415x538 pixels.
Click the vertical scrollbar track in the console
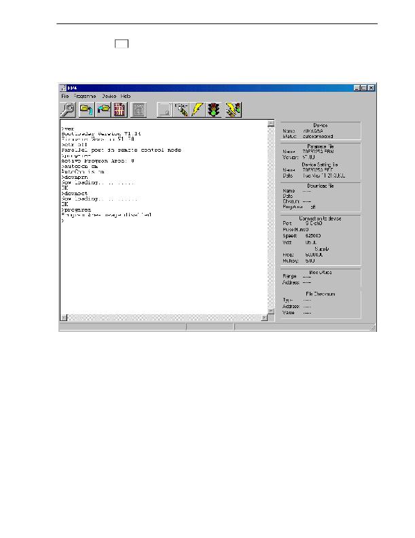click(x=271, y=217)
